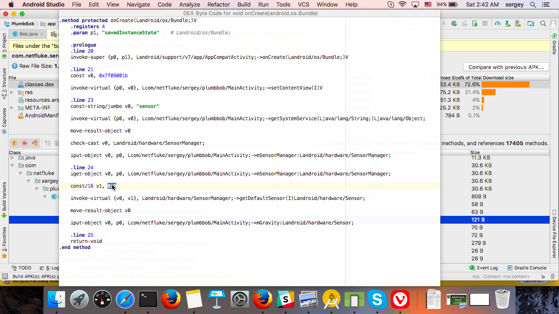Open Slack from the Dock
This screenshot has height=314, width=559.
pyautogui.click(x=286, y=299)
